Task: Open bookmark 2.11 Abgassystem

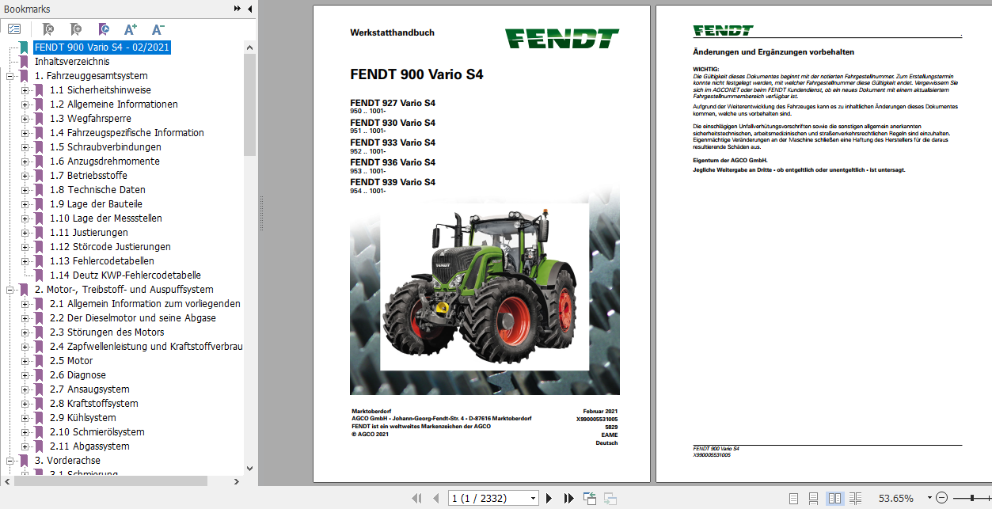Action: (x=89, y=446)
